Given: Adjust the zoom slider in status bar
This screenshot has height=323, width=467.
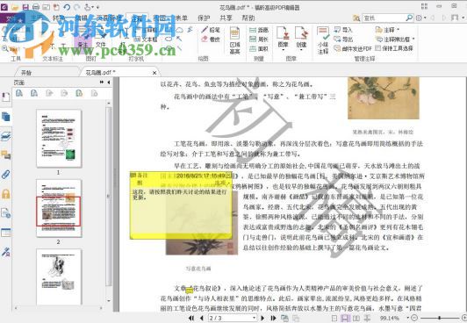Looking at the screenshot, I should point(440,318).
